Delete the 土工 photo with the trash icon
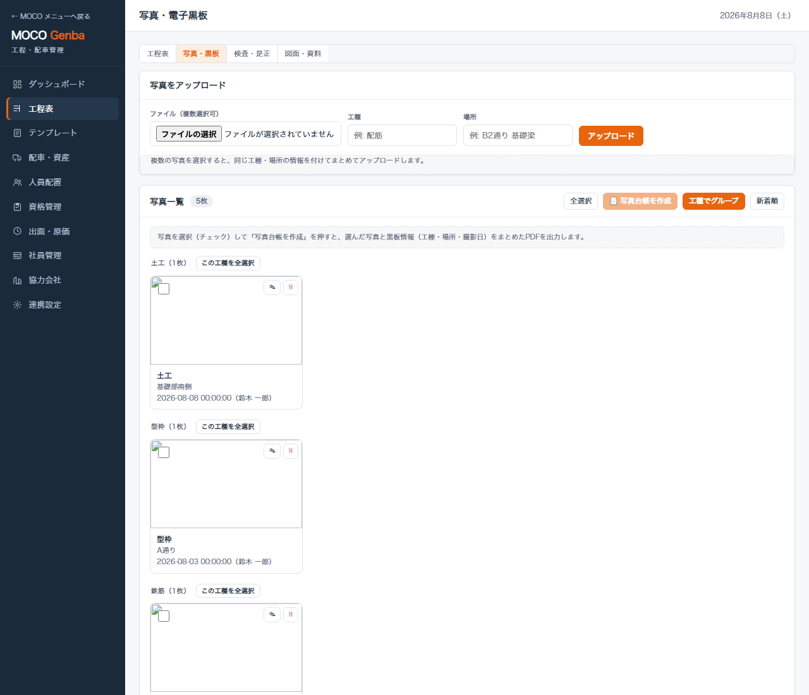Screen dimensions: 809x695 tap(291, 287)
